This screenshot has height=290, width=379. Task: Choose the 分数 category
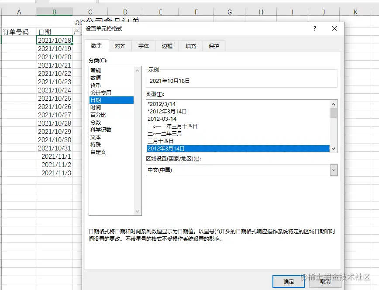click(x=111, y=123)
